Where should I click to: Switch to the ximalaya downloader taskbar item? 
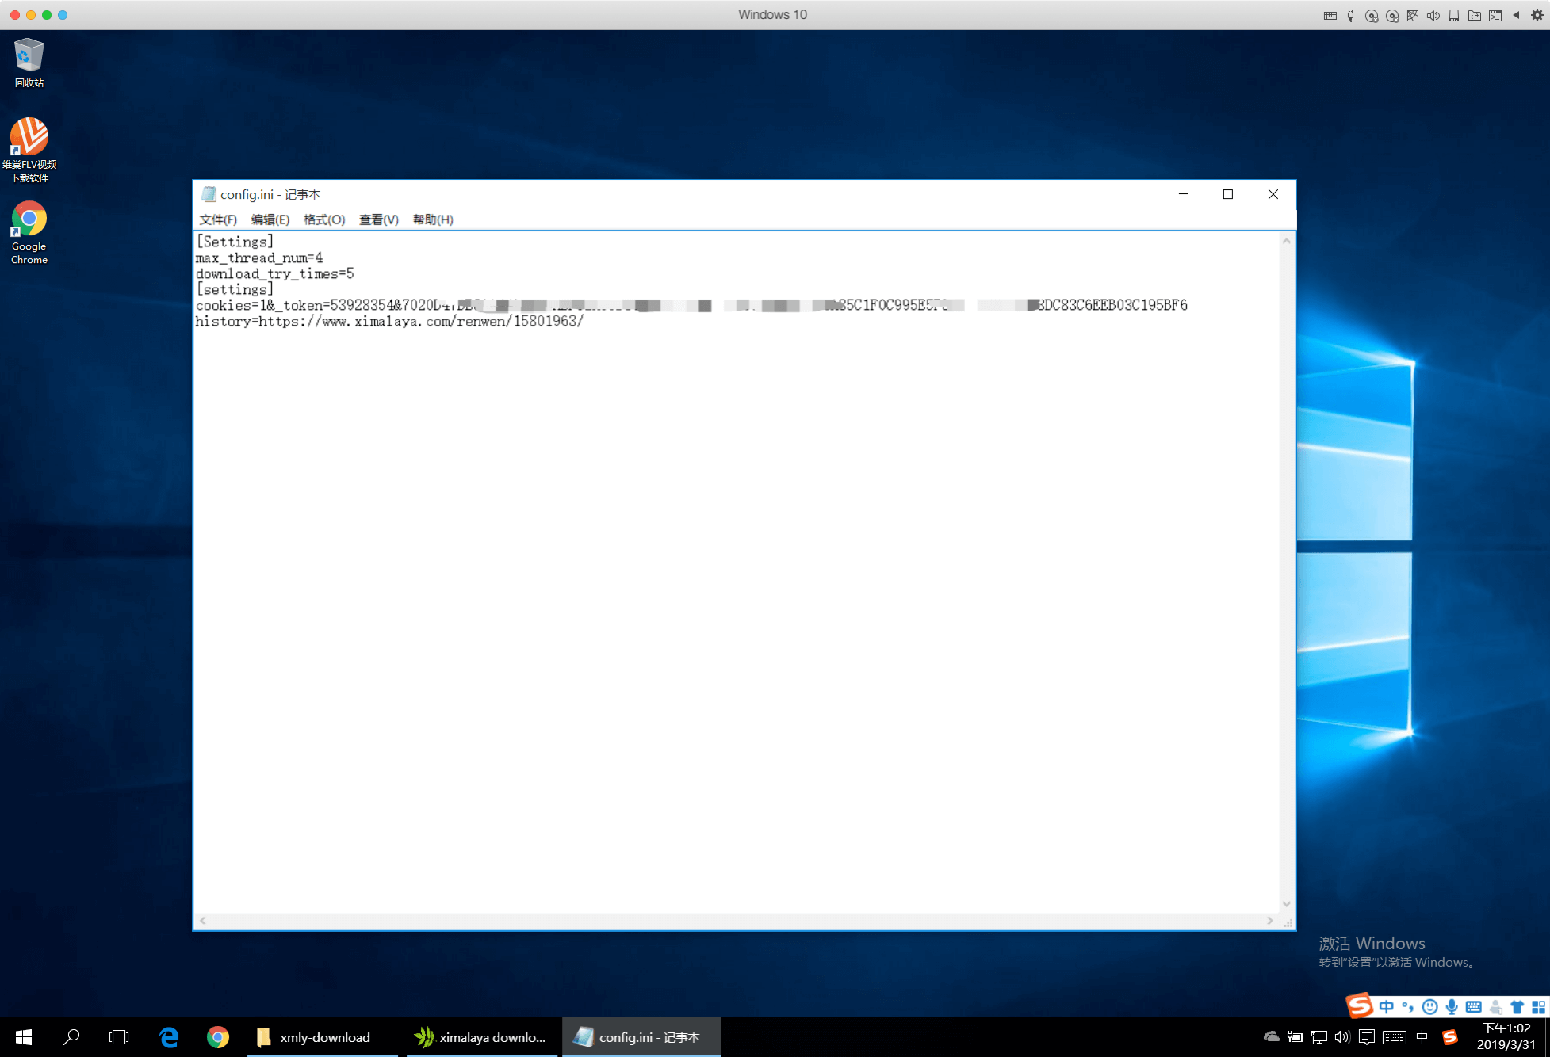click(480, 1037)
